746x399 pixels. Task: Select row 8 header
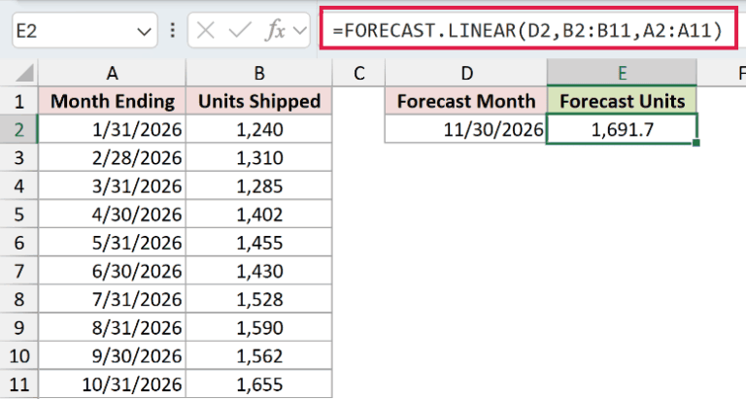tap(19, 299)
